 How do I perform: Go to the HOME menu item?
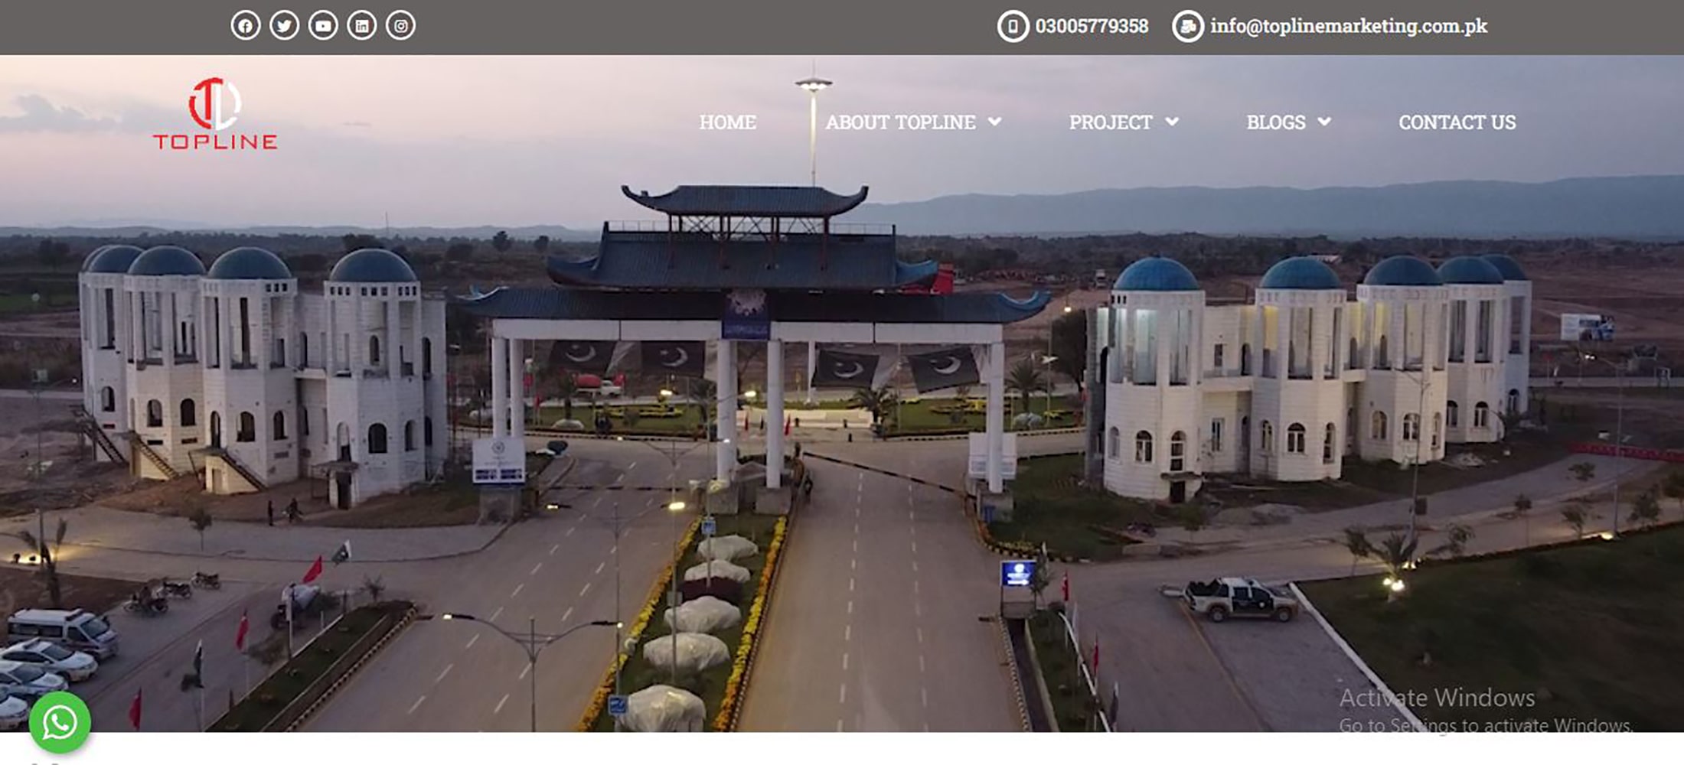pos(727,122)
